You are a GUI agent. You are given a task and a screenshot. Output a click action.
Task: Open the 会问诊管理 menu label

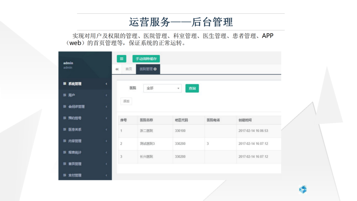[76, 107]
